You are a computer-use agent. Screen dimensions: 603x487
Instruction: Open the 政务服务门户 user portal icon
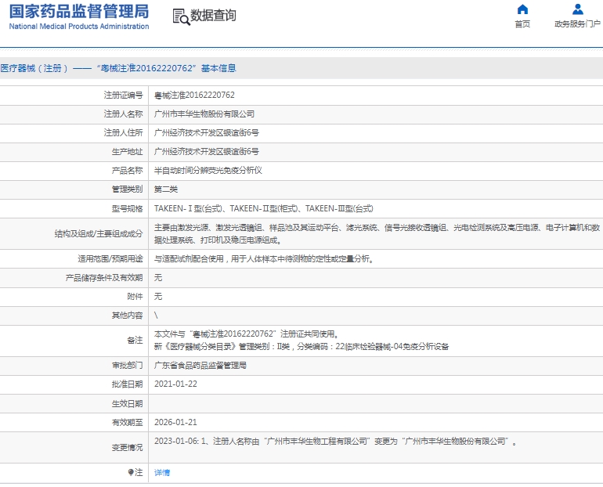pos(578,9)
